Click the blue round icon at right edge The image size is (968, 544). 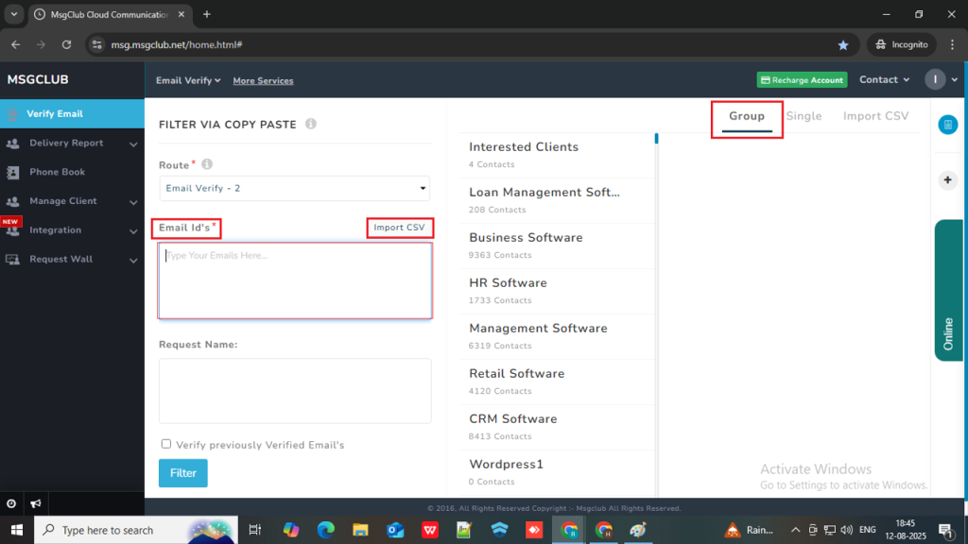point(947,125)
